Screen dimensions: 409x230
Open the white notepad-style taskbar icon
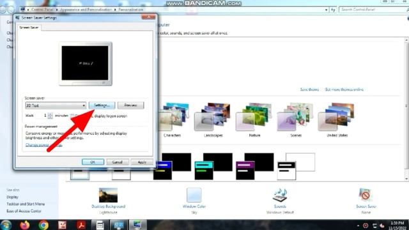click(x=100, y=225)
